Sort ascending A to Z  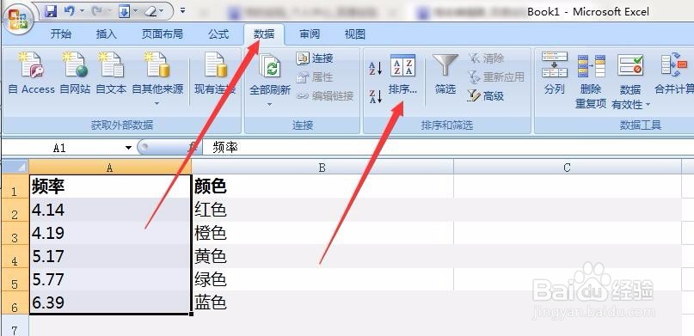pyautogui.click(x=376, y=69)
